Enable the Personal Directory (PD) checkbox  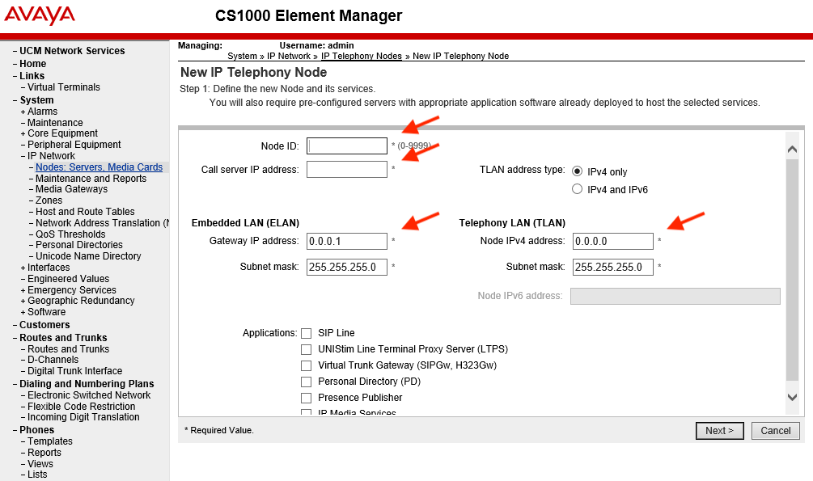tap(307, 382)
